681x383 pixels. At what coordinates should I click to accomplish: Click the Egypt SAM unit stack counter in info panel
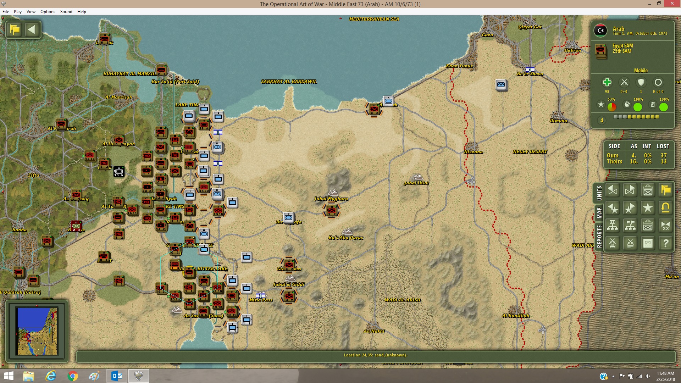point(601,51)
